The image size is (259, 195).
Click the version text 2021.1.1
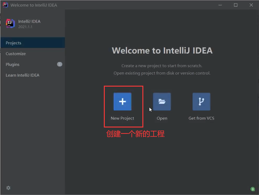pyautogui.click(x=25, y=27)
